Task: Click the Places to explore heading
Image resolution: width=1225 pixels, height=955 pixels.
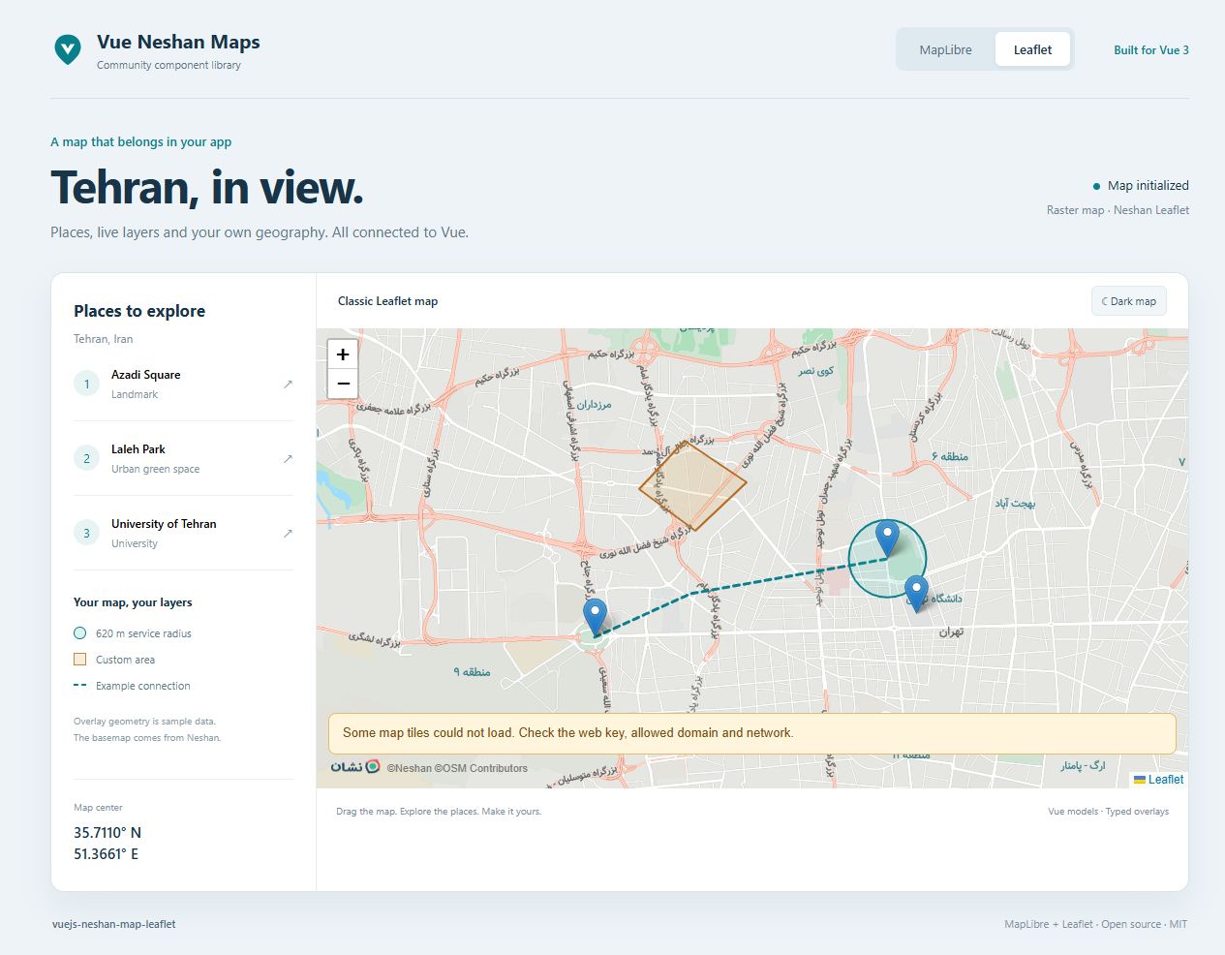Action: 139,311
